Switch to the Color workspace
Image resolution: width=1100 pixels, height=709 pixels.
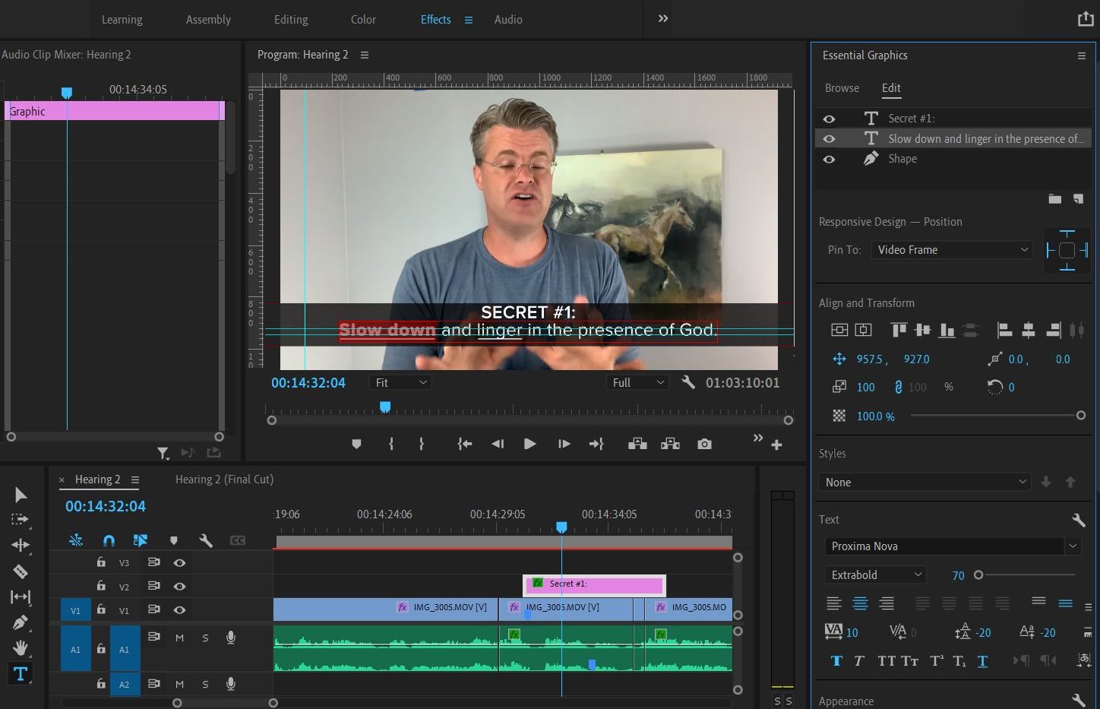click(363, 19)
